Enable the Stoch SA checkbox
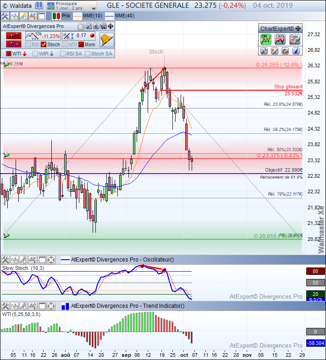This screenshot has height=360, width=326. tap(88, 54)
